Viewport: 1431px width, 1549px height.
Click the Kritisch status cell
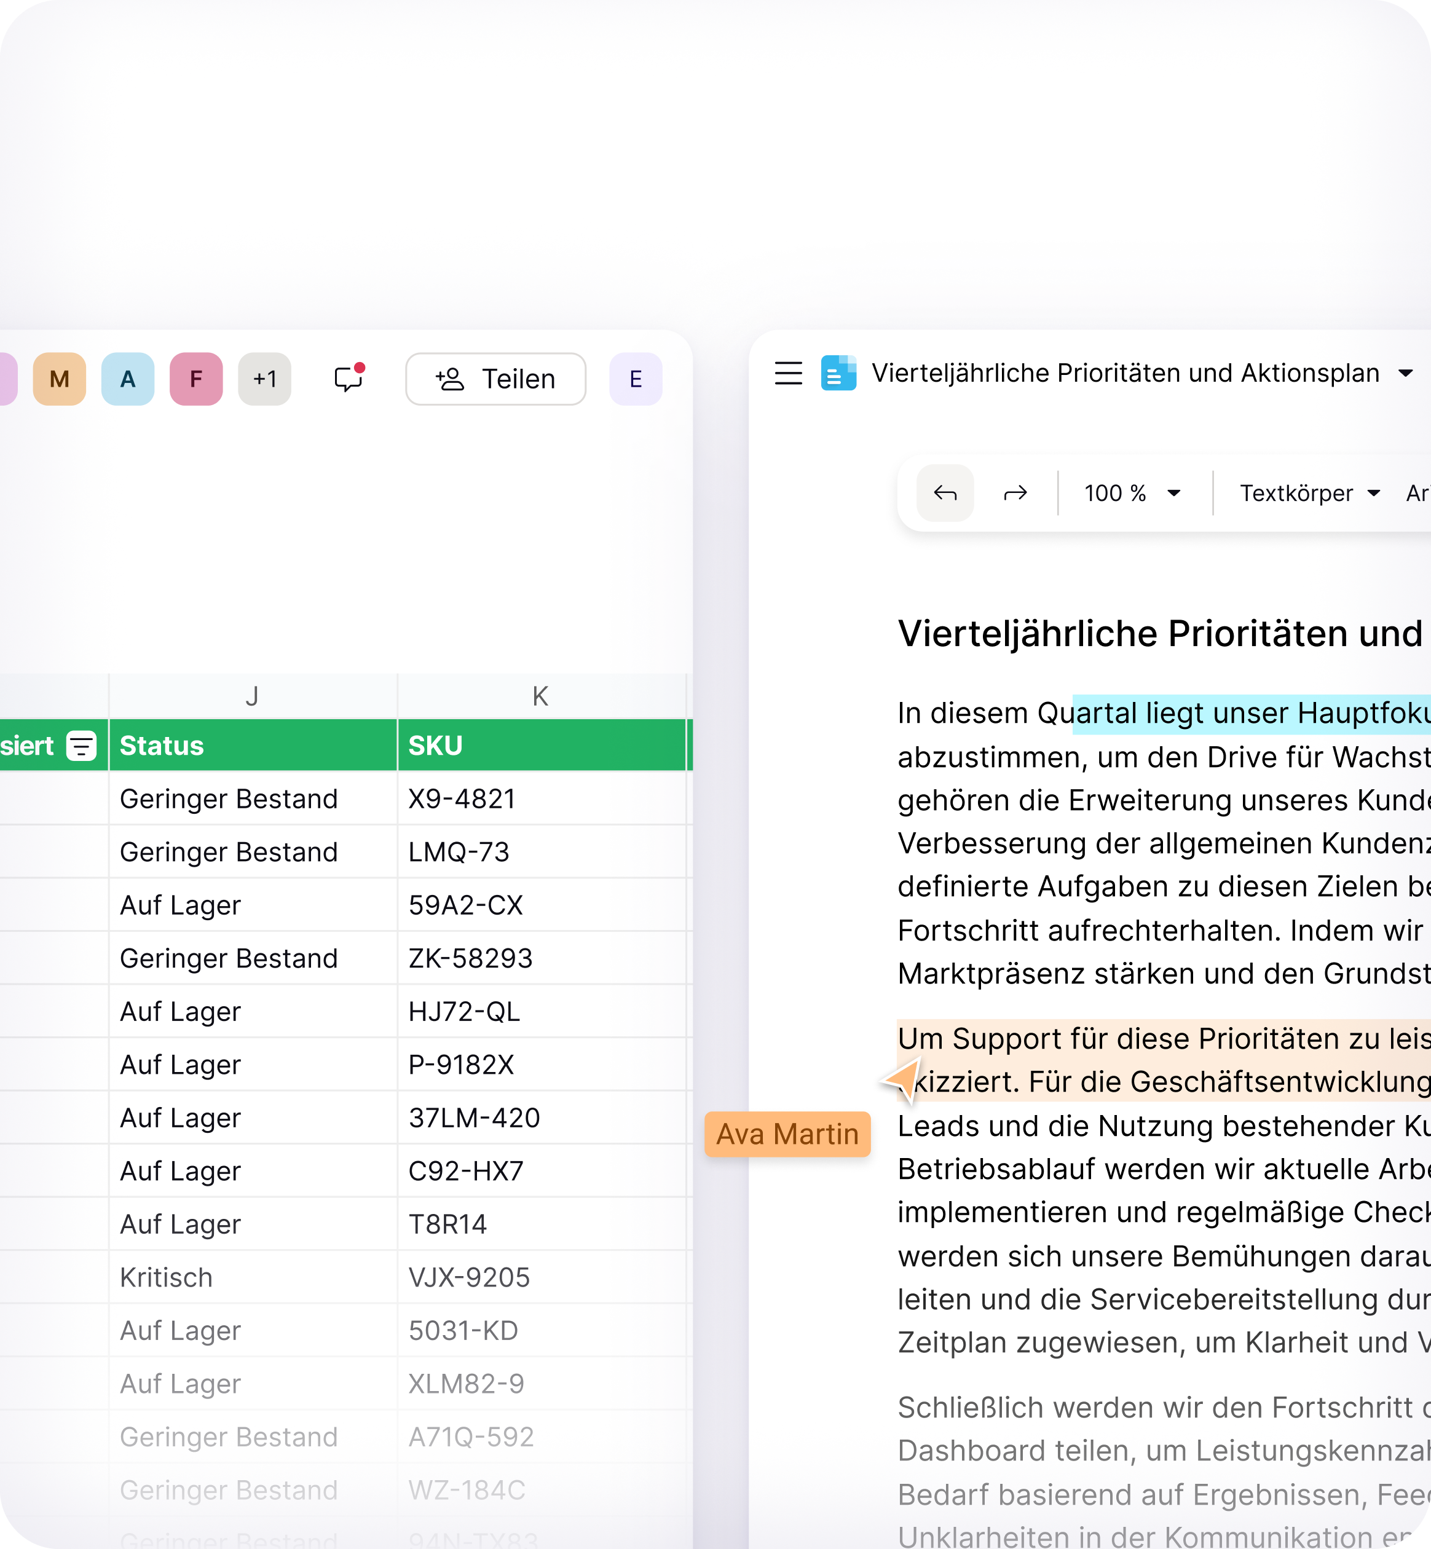[x=253, y=1277]
